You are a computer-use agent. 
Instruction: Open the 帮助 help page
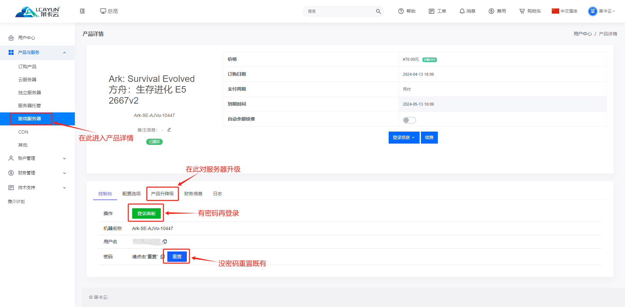click(407, 11)
